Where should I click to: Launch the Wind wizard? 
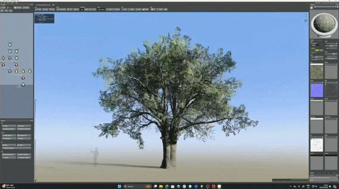9,135
